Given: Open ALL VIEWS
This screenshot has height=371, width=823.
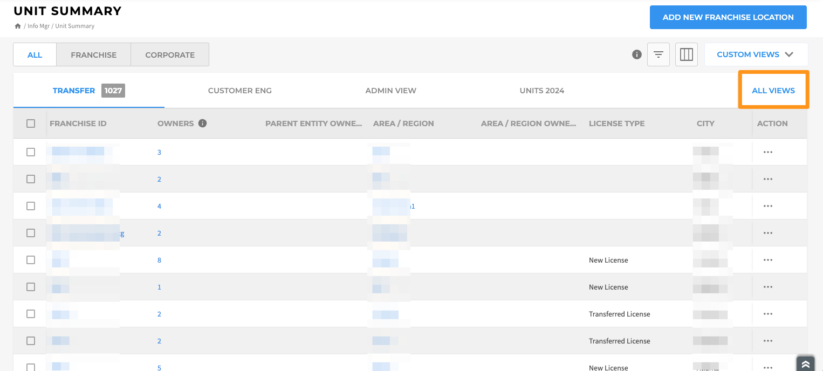Looking at the screenshot, I should (773, 90).
